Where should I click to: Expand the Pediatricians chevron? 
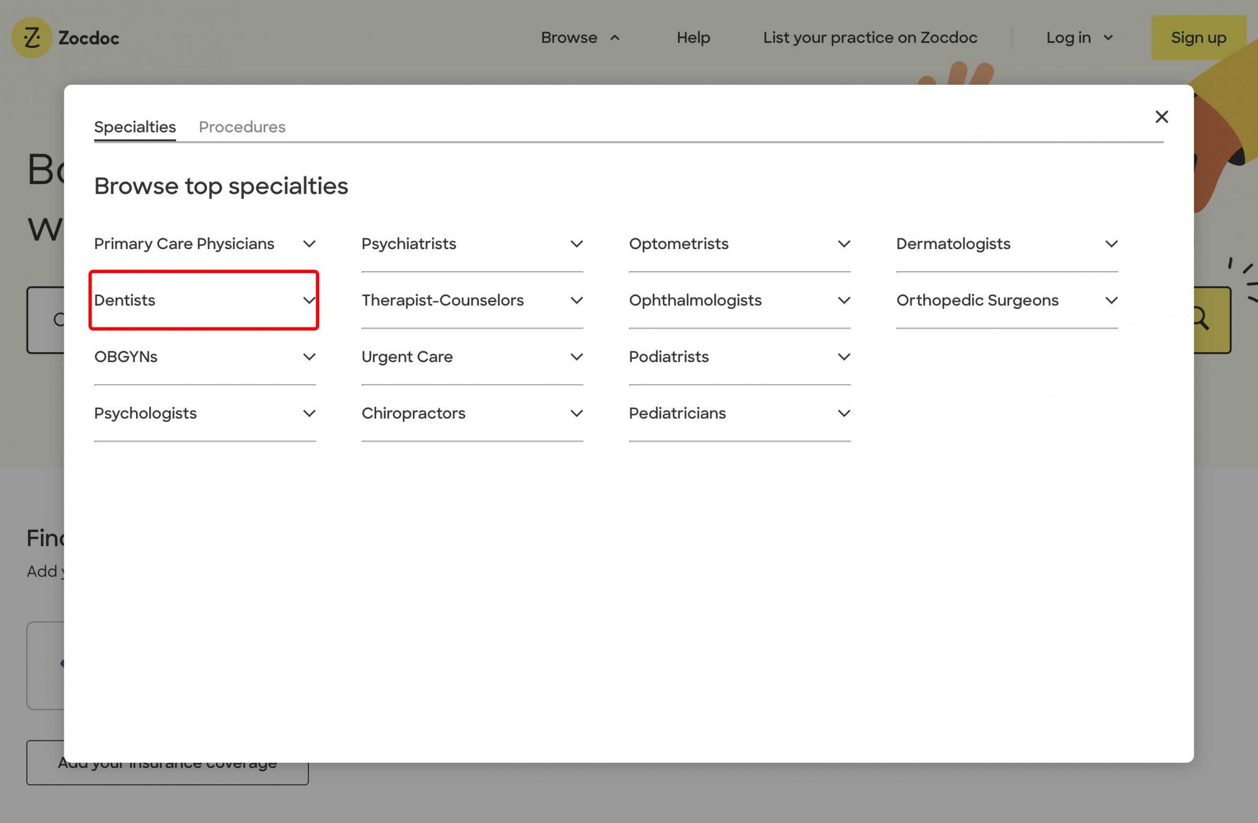844,413
